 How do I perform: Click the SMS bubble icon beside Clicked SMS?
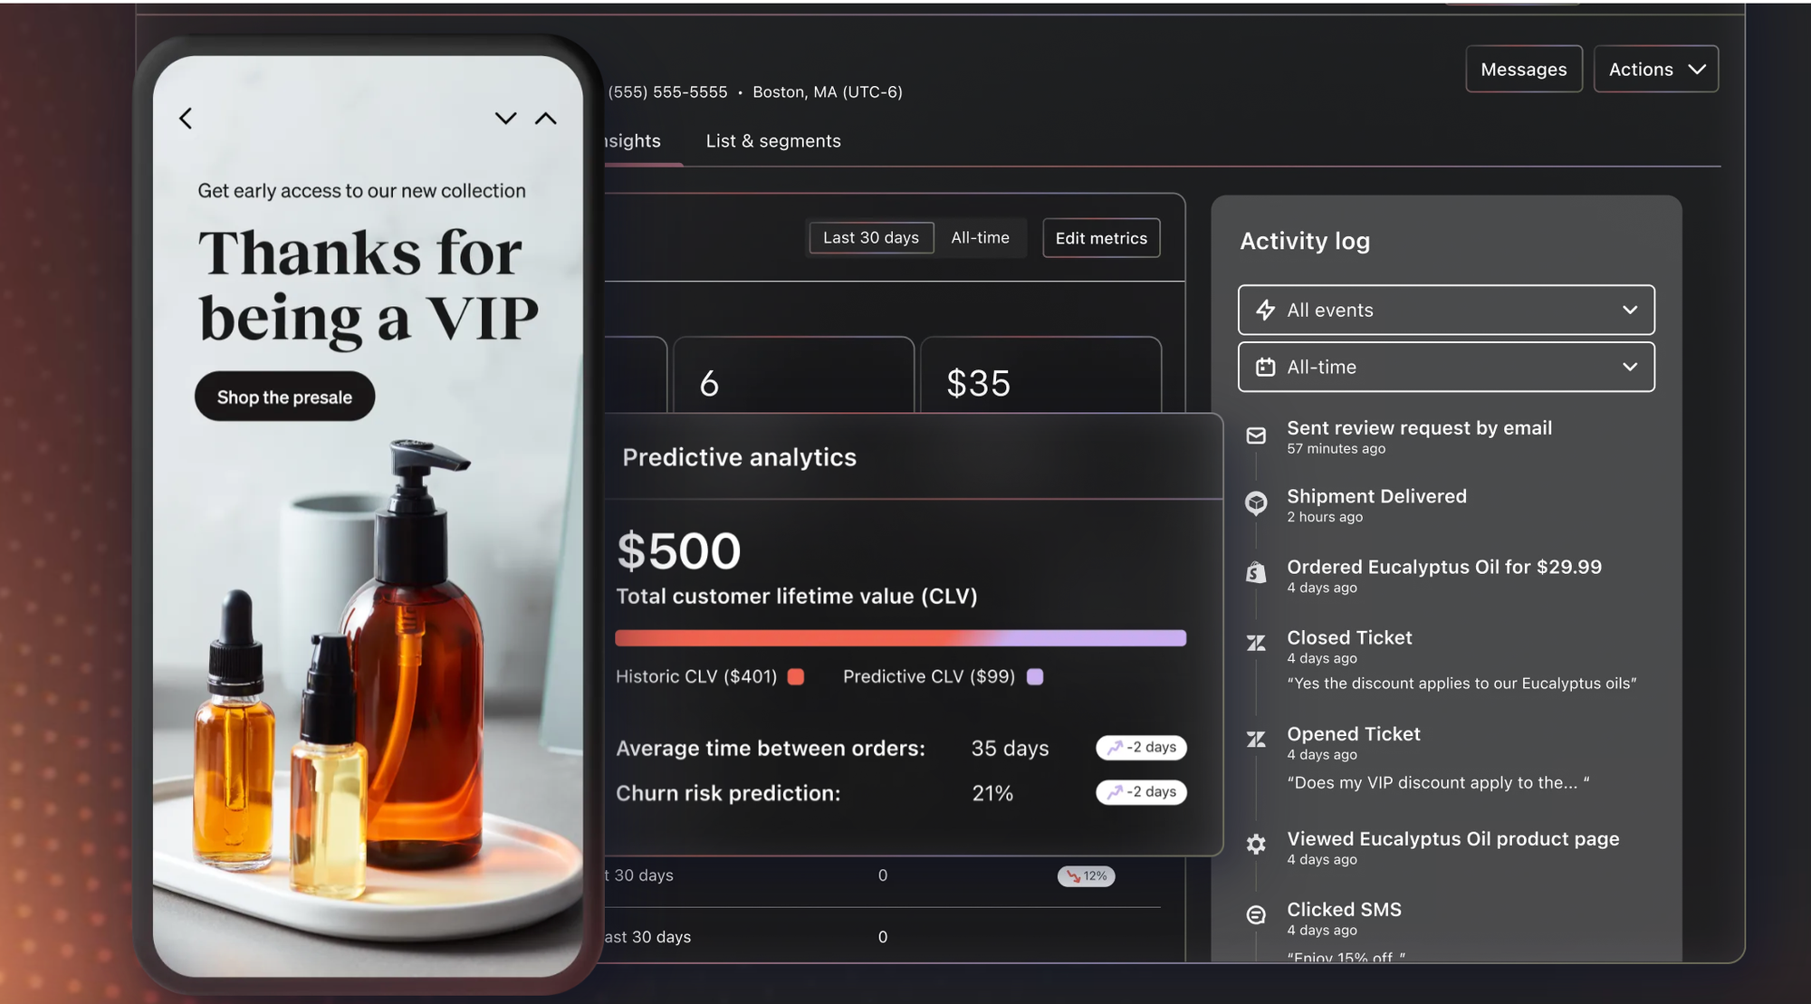1256,914
